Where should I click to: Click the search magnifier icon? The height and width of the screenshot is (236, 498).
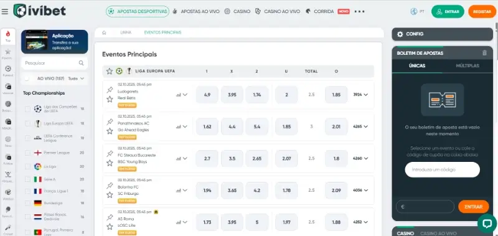point(82,63)
